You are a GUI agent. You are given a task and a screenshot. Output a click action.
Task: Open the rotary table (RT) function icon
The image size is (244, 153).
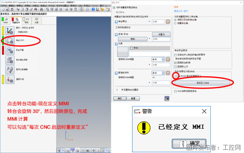point(10,41)
